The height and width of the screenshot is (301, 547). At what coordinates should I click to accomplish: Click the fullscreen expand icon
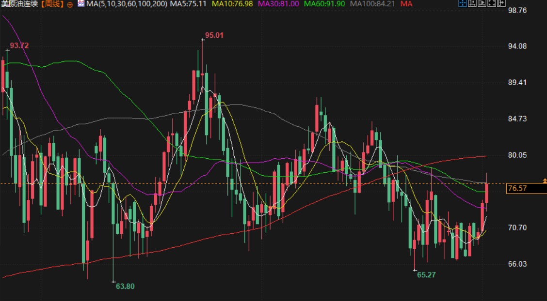[491, 4]
